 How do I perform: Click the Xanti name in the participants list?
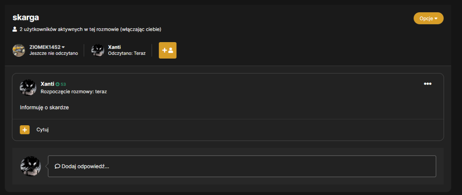114,47
